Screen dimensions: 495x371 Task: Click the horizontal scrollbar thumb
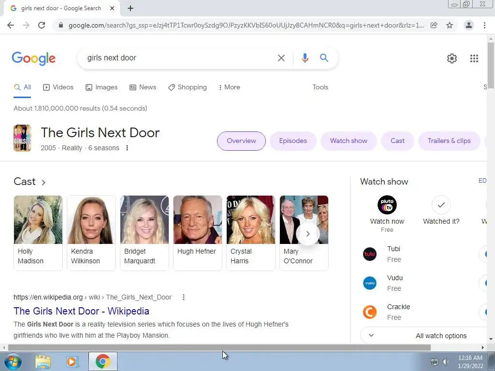tap(219, 347)
